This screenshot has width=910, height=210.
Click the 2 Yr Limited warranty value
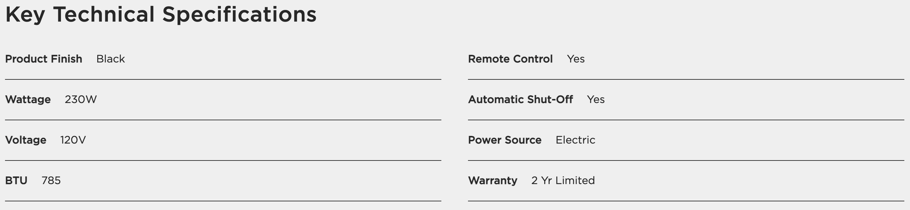(563, 180)
